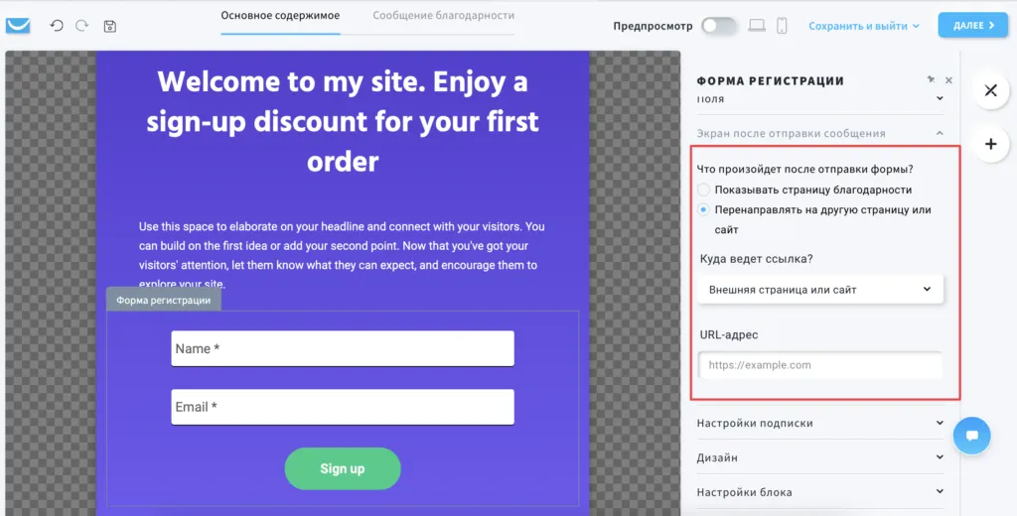Undo the last edit
Screen dimensions: 1017x516
pyautogui.click(x=57, y=26)
